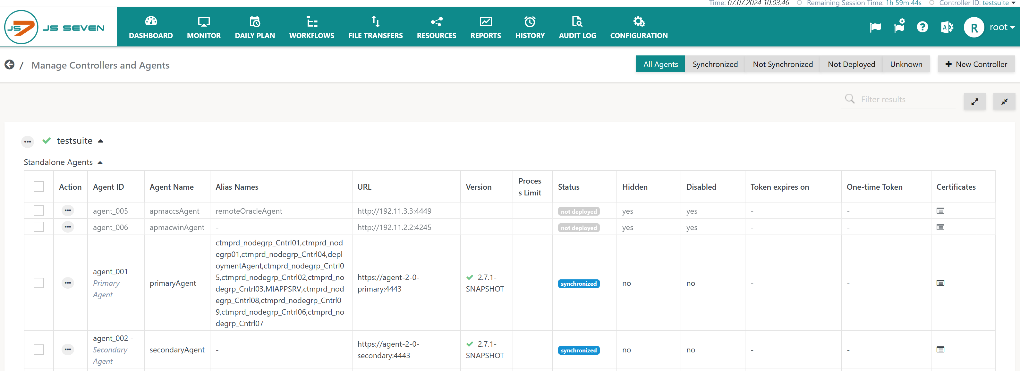Screen dimensions: 1020x371
Task: Click the synchronized badge for primaryAgent
Action: (579, 284)
